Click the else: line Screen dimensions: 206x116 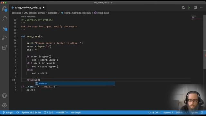pyautogui.click(x=30, y=70)
